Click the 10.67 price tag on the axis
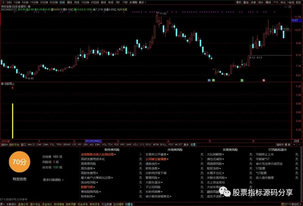 (x=297, y=20)
